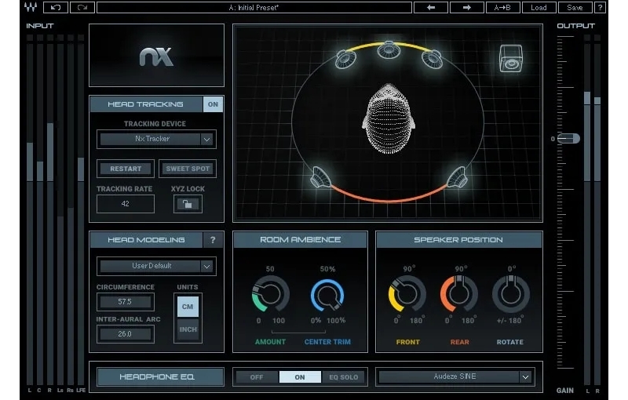This screenshot has width=628, height=400.
Task: Restart head tracking
Action: click(x=126, y=169)
